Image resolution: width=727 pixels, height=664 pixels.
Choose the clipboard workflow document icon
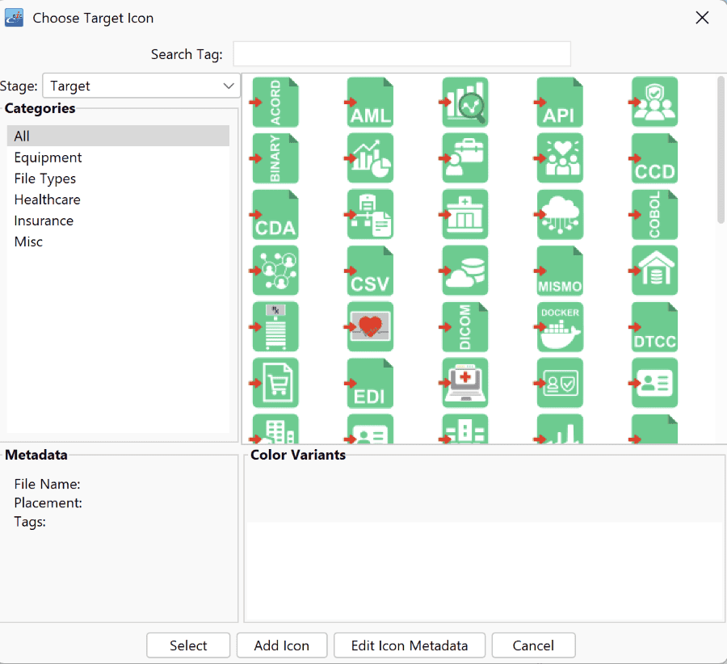pyautogui.click(x=370, y=214)
